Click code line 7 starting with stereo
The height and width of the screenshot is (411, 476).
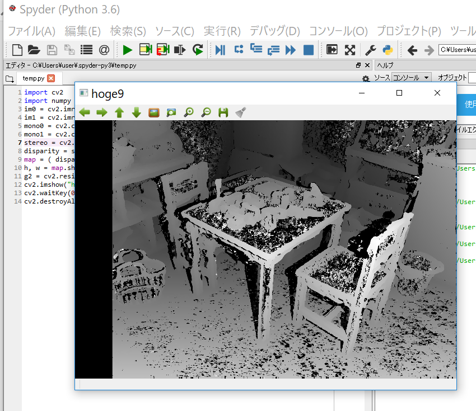click(49, 143)
